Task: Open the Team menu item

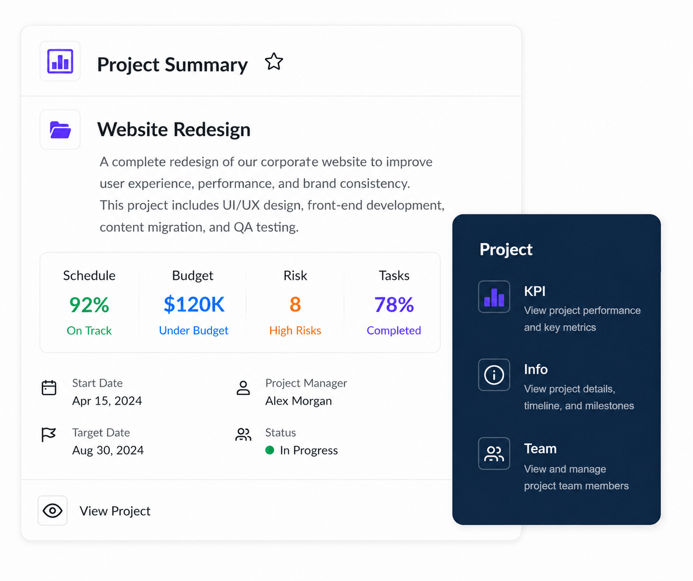Action: click(x=554, y=466)
